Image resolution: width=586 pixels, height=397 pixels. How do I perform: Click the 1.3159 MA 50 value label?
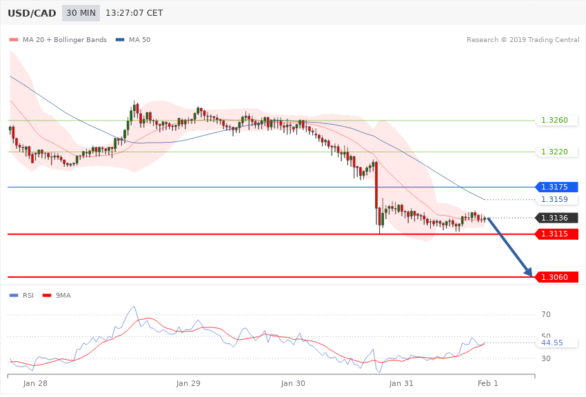pyautogui.click(x=557, y=199)
